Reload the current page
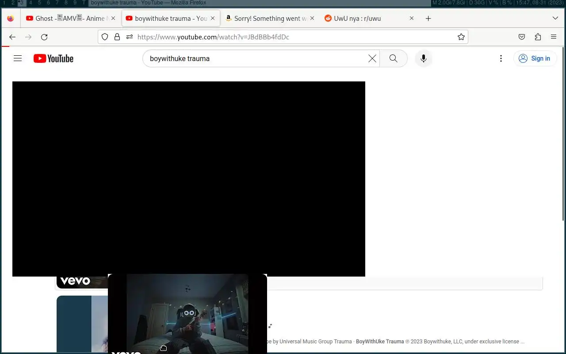 (x=44, y=37)
